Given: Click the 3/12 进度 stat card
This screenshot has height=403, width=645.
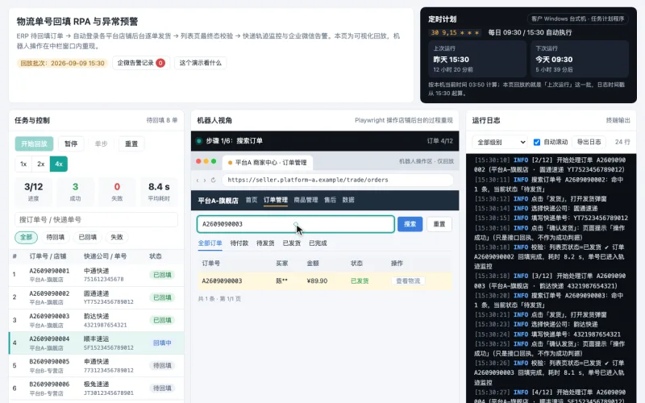Looking at the screenshot, I should [33, 191].
